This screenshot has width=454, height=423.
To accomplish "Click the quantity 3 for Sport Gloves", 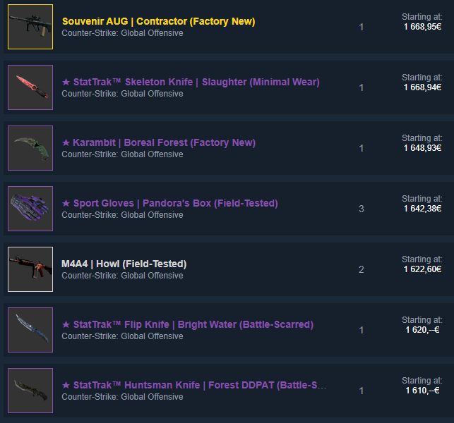I will tap(362, 209).
